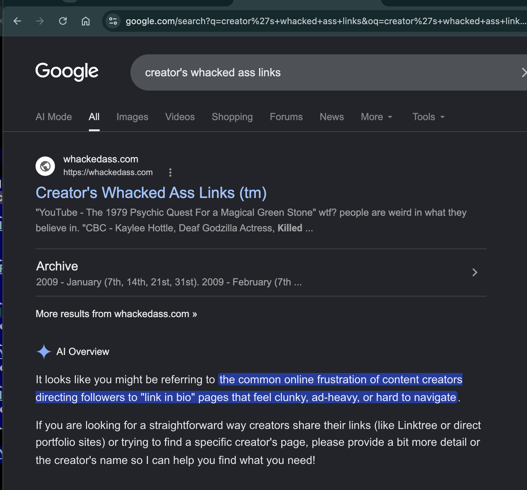This screenshot has height=490, width=527.
Task: Click the browser forward arrow
Action: (40, 21)
